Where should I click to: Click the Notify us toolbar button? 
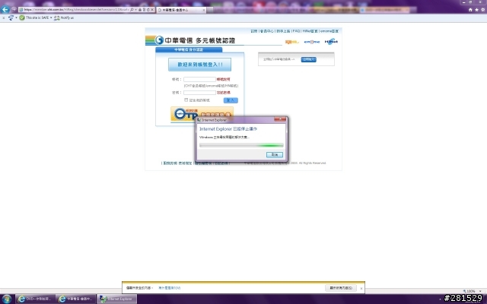(x=64, y=18)
